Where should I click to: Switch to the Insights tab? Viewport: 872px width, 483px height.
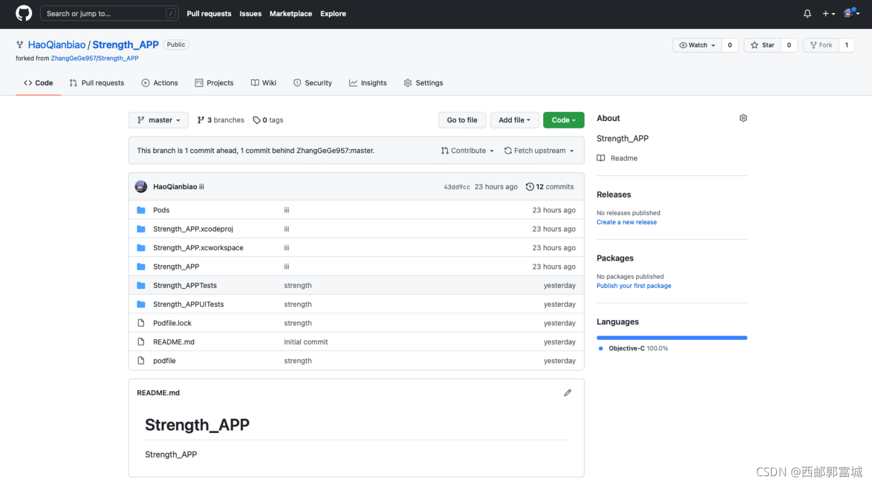tap(368, 83)
